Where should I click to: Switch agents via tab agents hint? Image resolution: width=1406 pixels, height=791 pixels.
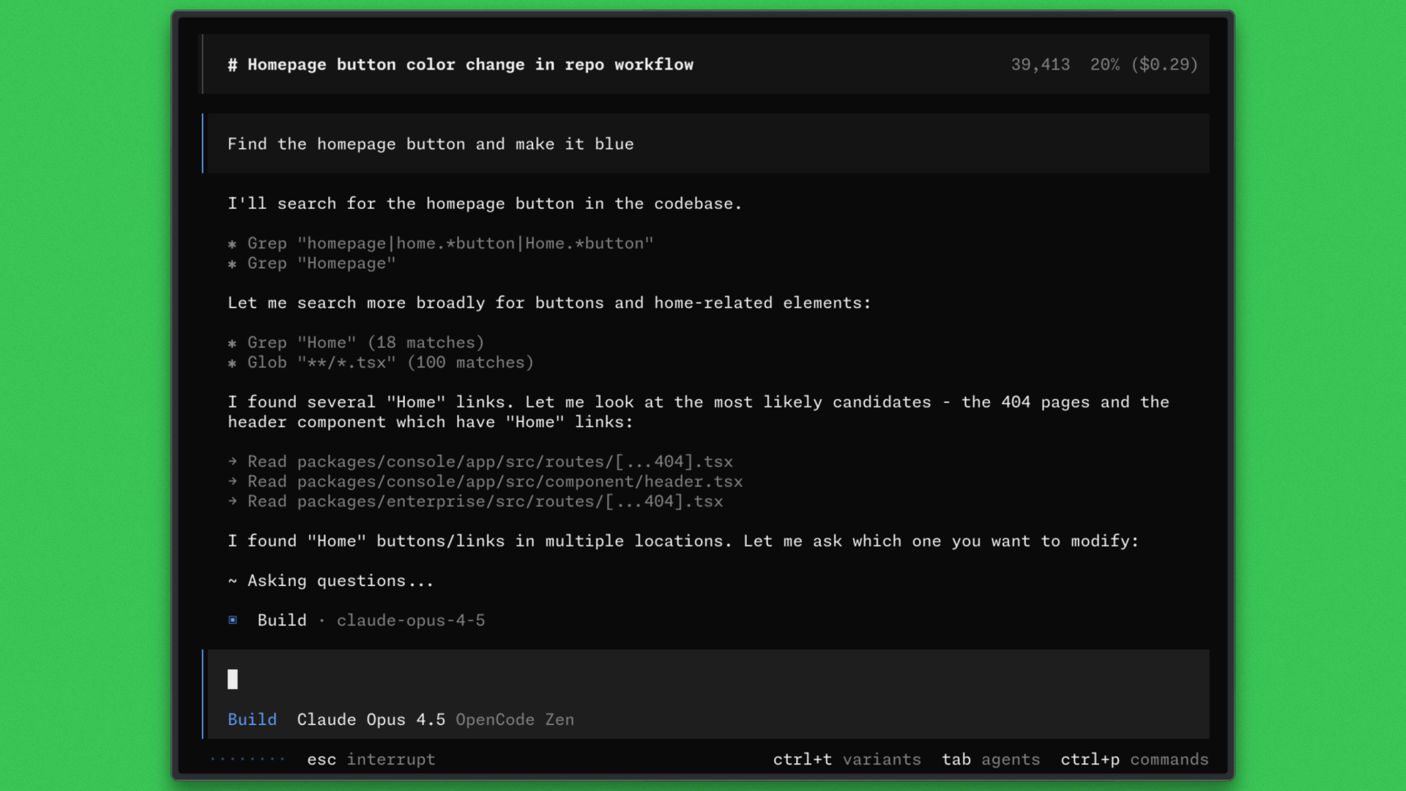[x=990, y=760]
